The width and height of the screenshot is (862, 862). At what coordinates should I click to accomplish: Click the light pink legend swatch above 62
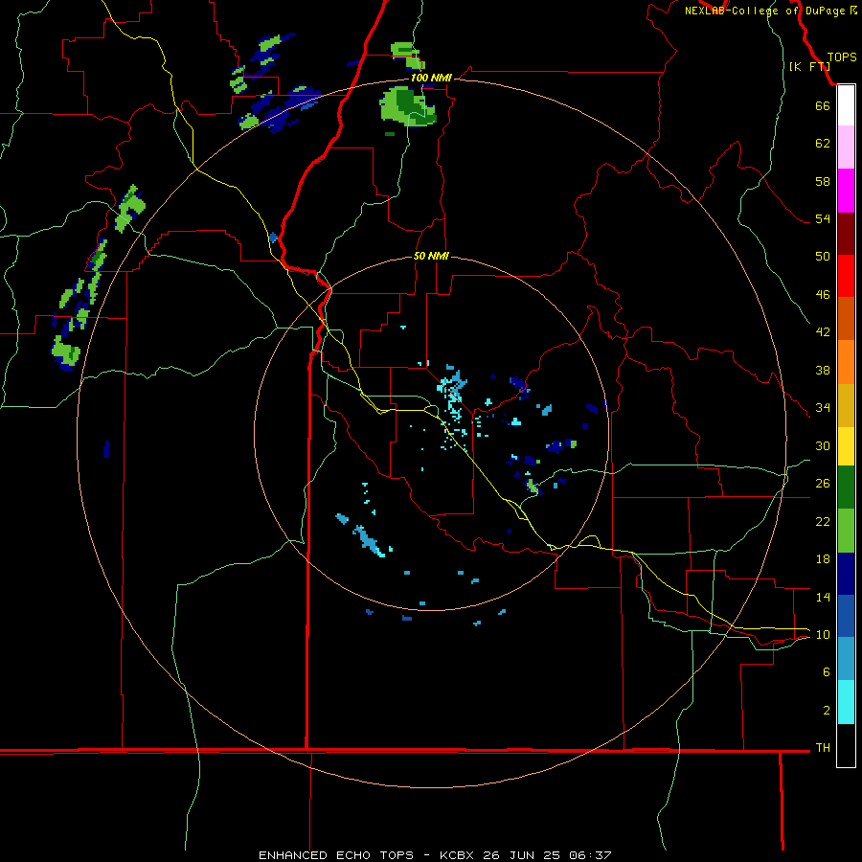coord(846,147)
